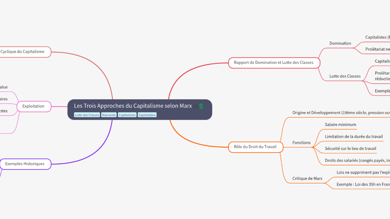This screenshot has width=390, height=219.
Task: Select the central node 'Les Trois Approches du Capitalisme selon Marx'
Action: [140, 109]
